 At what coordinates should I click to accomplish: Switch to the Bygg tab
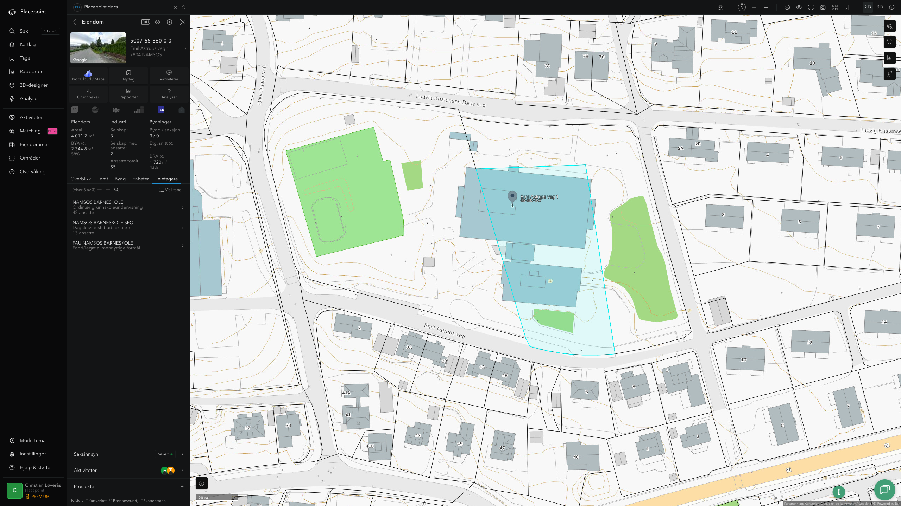(x=120, y=179)
